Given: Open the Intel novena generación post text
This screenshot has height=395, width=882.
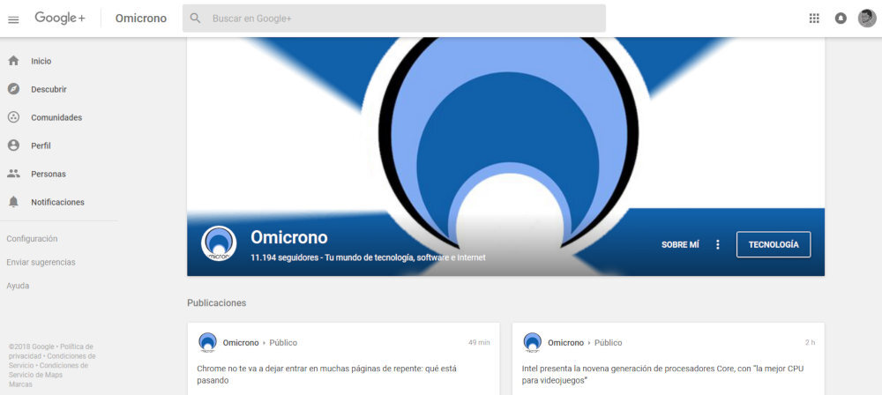Looking at the screenshot, I should (662, 375).
